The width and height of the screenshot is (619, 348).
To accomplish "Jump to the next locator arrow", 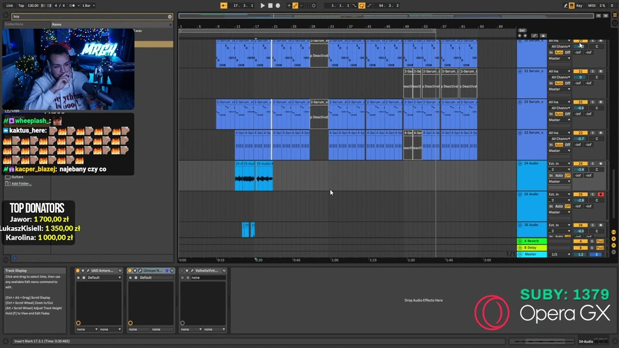I will [x=525, y=35].
